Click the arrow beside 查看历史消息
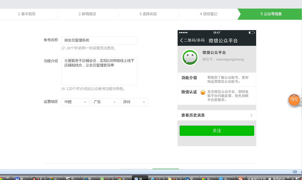The image size is (302, 180). (x=251, y=115)
